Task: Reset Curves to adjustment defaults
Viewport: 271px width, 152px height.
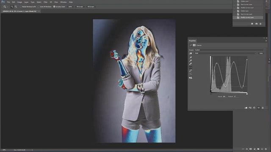Action: [254, 108]
